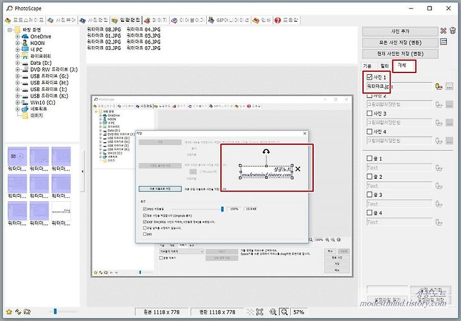
Task: Expand the USB 드라이브 (G:) node
Action: point(17,76)
